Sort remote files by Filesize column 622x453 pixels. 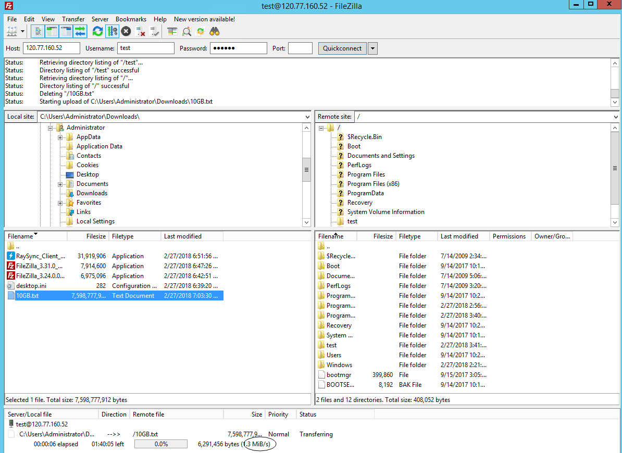point(376,236)
